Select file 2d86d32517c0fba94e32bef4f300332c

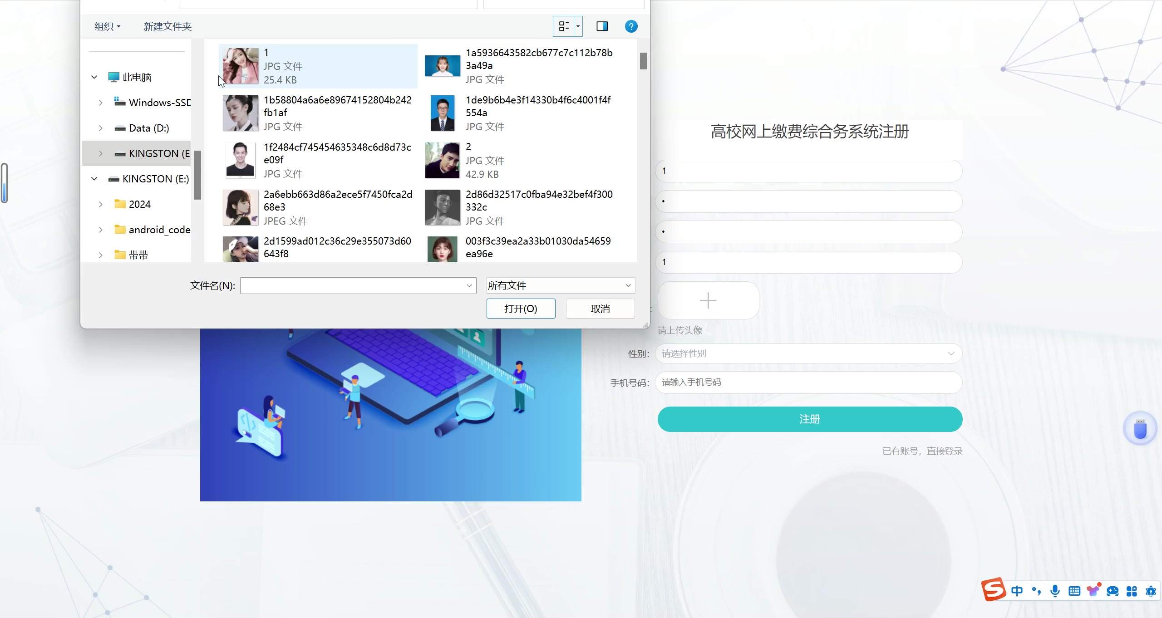click(520, 207)
